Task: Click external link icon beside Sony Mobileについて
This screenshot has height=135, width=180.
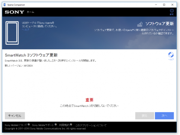Action: point(29,124)
